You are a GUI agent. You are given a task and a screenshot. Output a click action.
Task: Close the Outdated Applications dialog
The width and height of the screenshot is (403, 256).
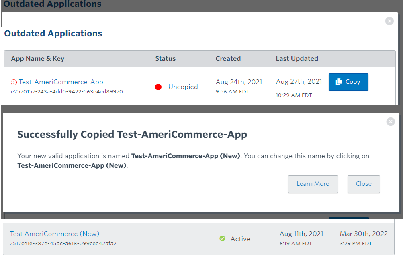pos(389,21)
